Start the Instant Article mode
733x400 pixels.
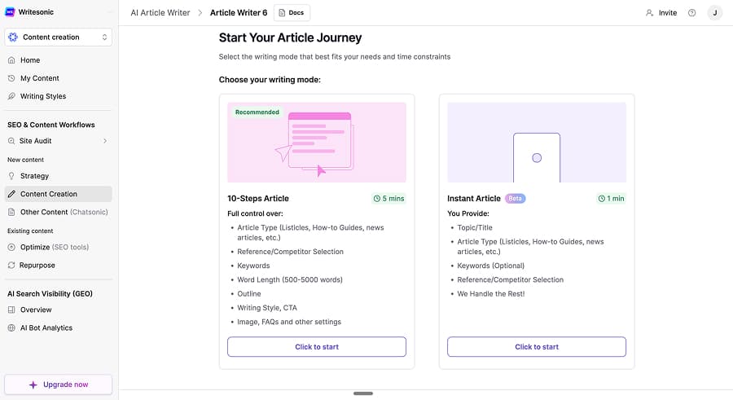point(536,347)
